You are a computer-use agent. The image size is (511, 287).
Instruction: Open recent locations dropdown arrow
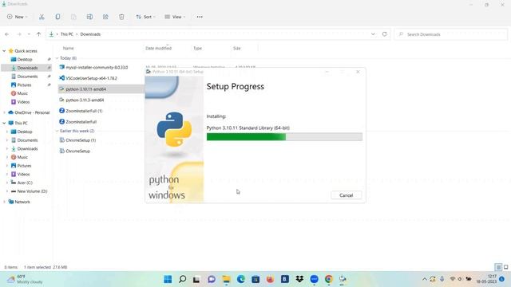pos(29,34)
